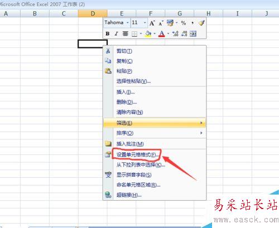Open accounting format dropdown arrow
279x228 pixels.
(x=176, y=23)
